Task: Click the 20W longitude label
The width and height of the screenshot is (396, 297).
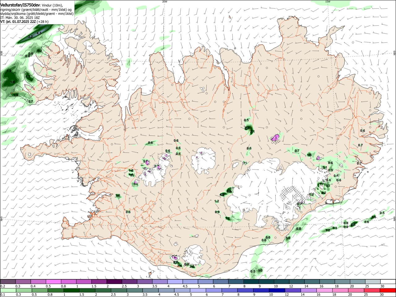Action: click(165, 2)
